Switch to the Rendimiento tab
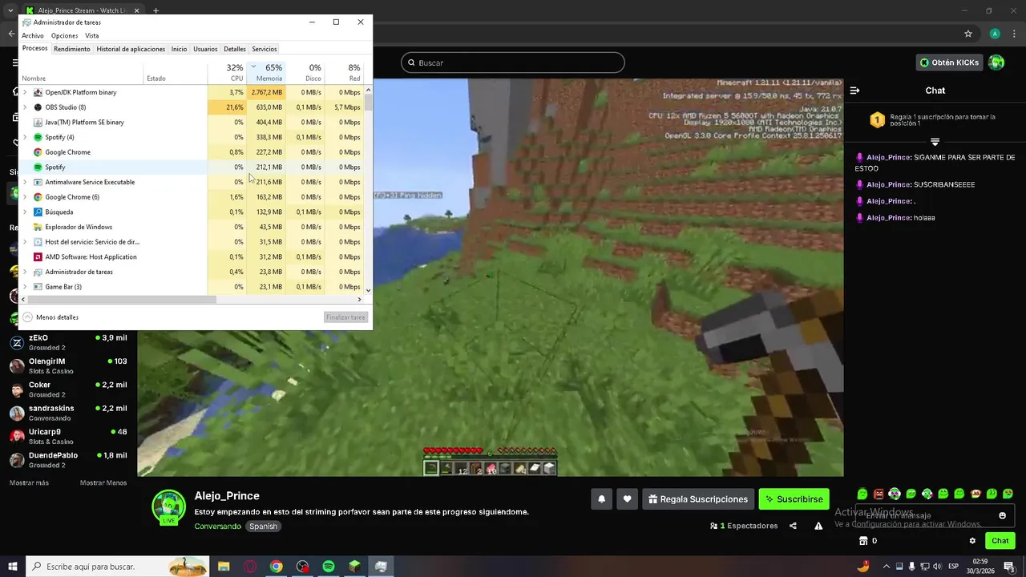This screenshot has height=577, width=1026. click(72, 49)
